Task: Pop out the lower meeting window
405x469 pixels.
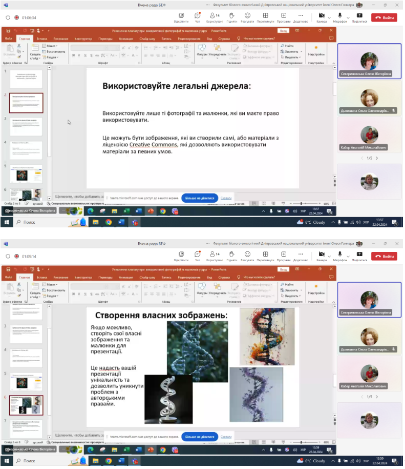Action: click(181, 256)
